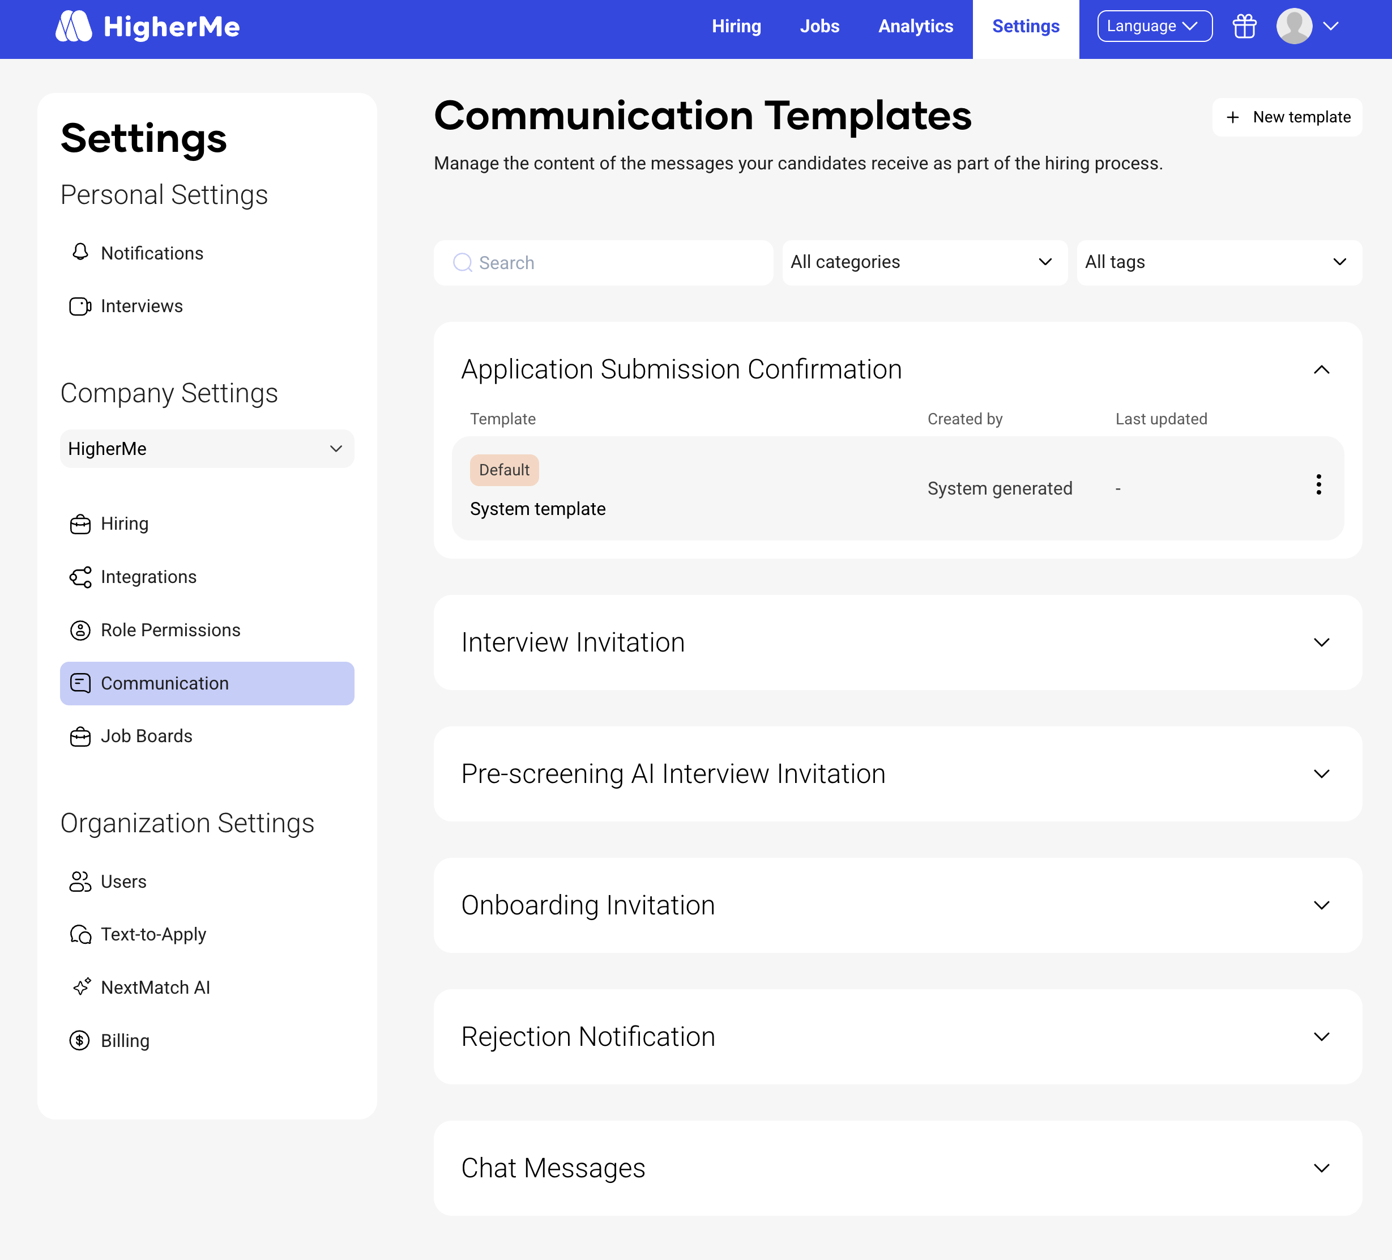Click the NextMatch AI sparkle icon

tap(82, 986)
